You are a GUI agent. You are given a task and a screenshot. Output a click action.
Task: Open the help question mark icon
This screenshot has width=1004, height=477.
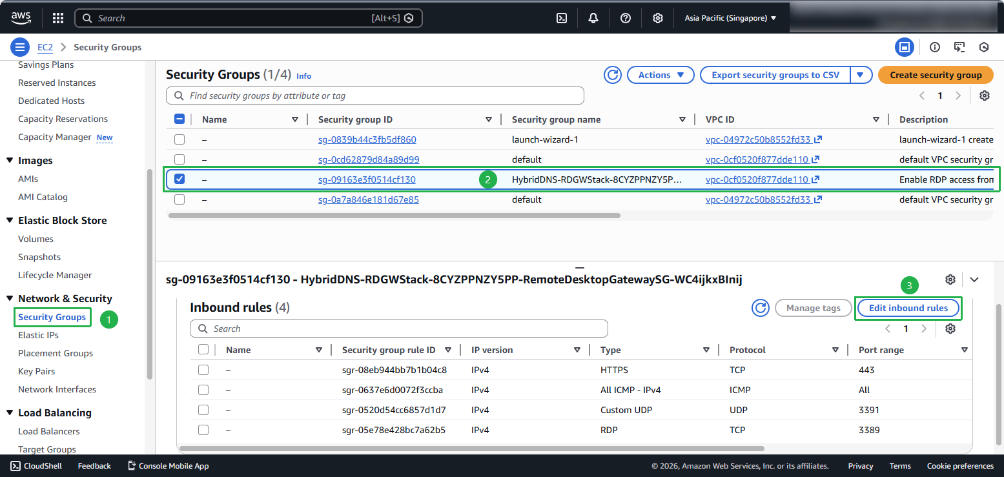pos(625,18)
